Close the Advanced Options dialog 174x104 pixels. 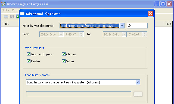[150, 14]
